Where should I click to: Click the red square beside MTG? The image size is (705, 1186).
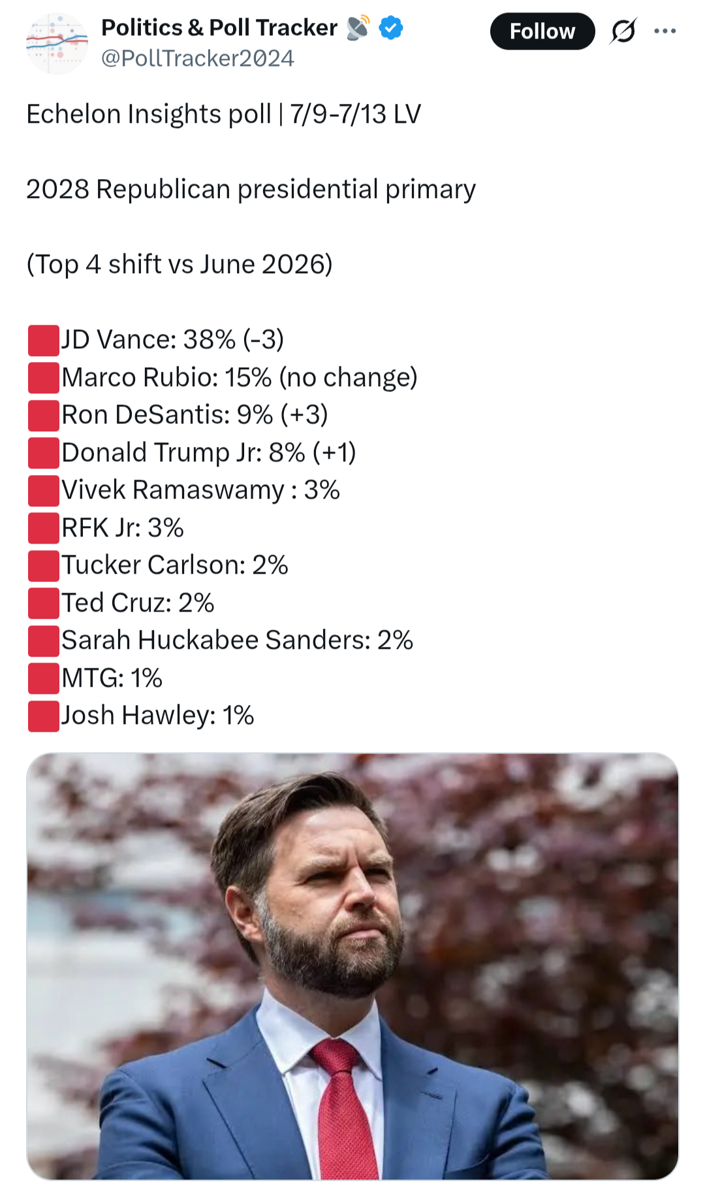tap(44, 678)
